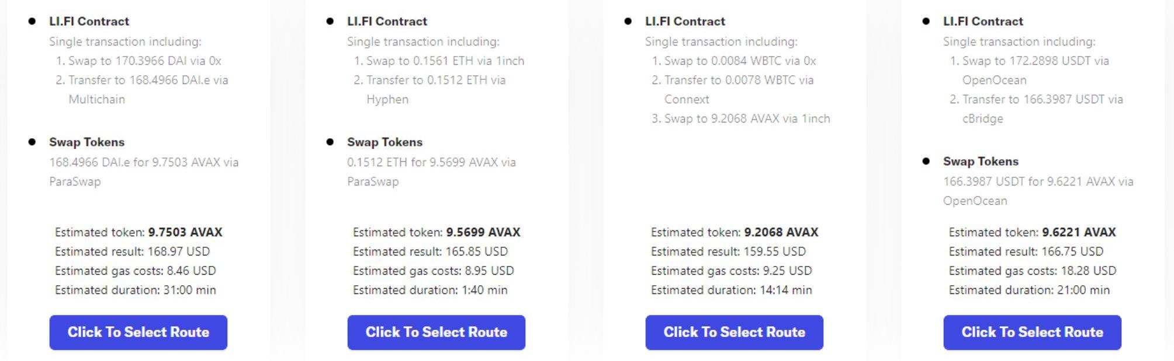
Task: Click LI.FI Contract heading of the Hyphen route
Action: 387,22
